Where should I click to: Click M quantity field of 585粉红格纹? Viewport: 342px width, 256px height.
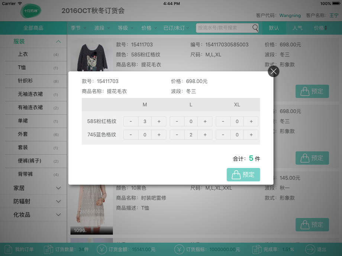pos(145,121)
